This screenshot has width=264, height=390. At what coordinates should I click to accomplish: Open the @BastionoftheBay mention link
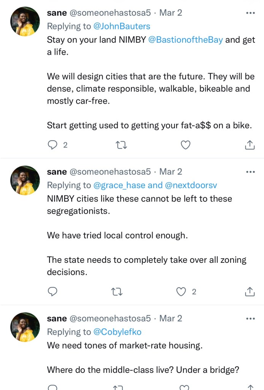coord(185,40)
